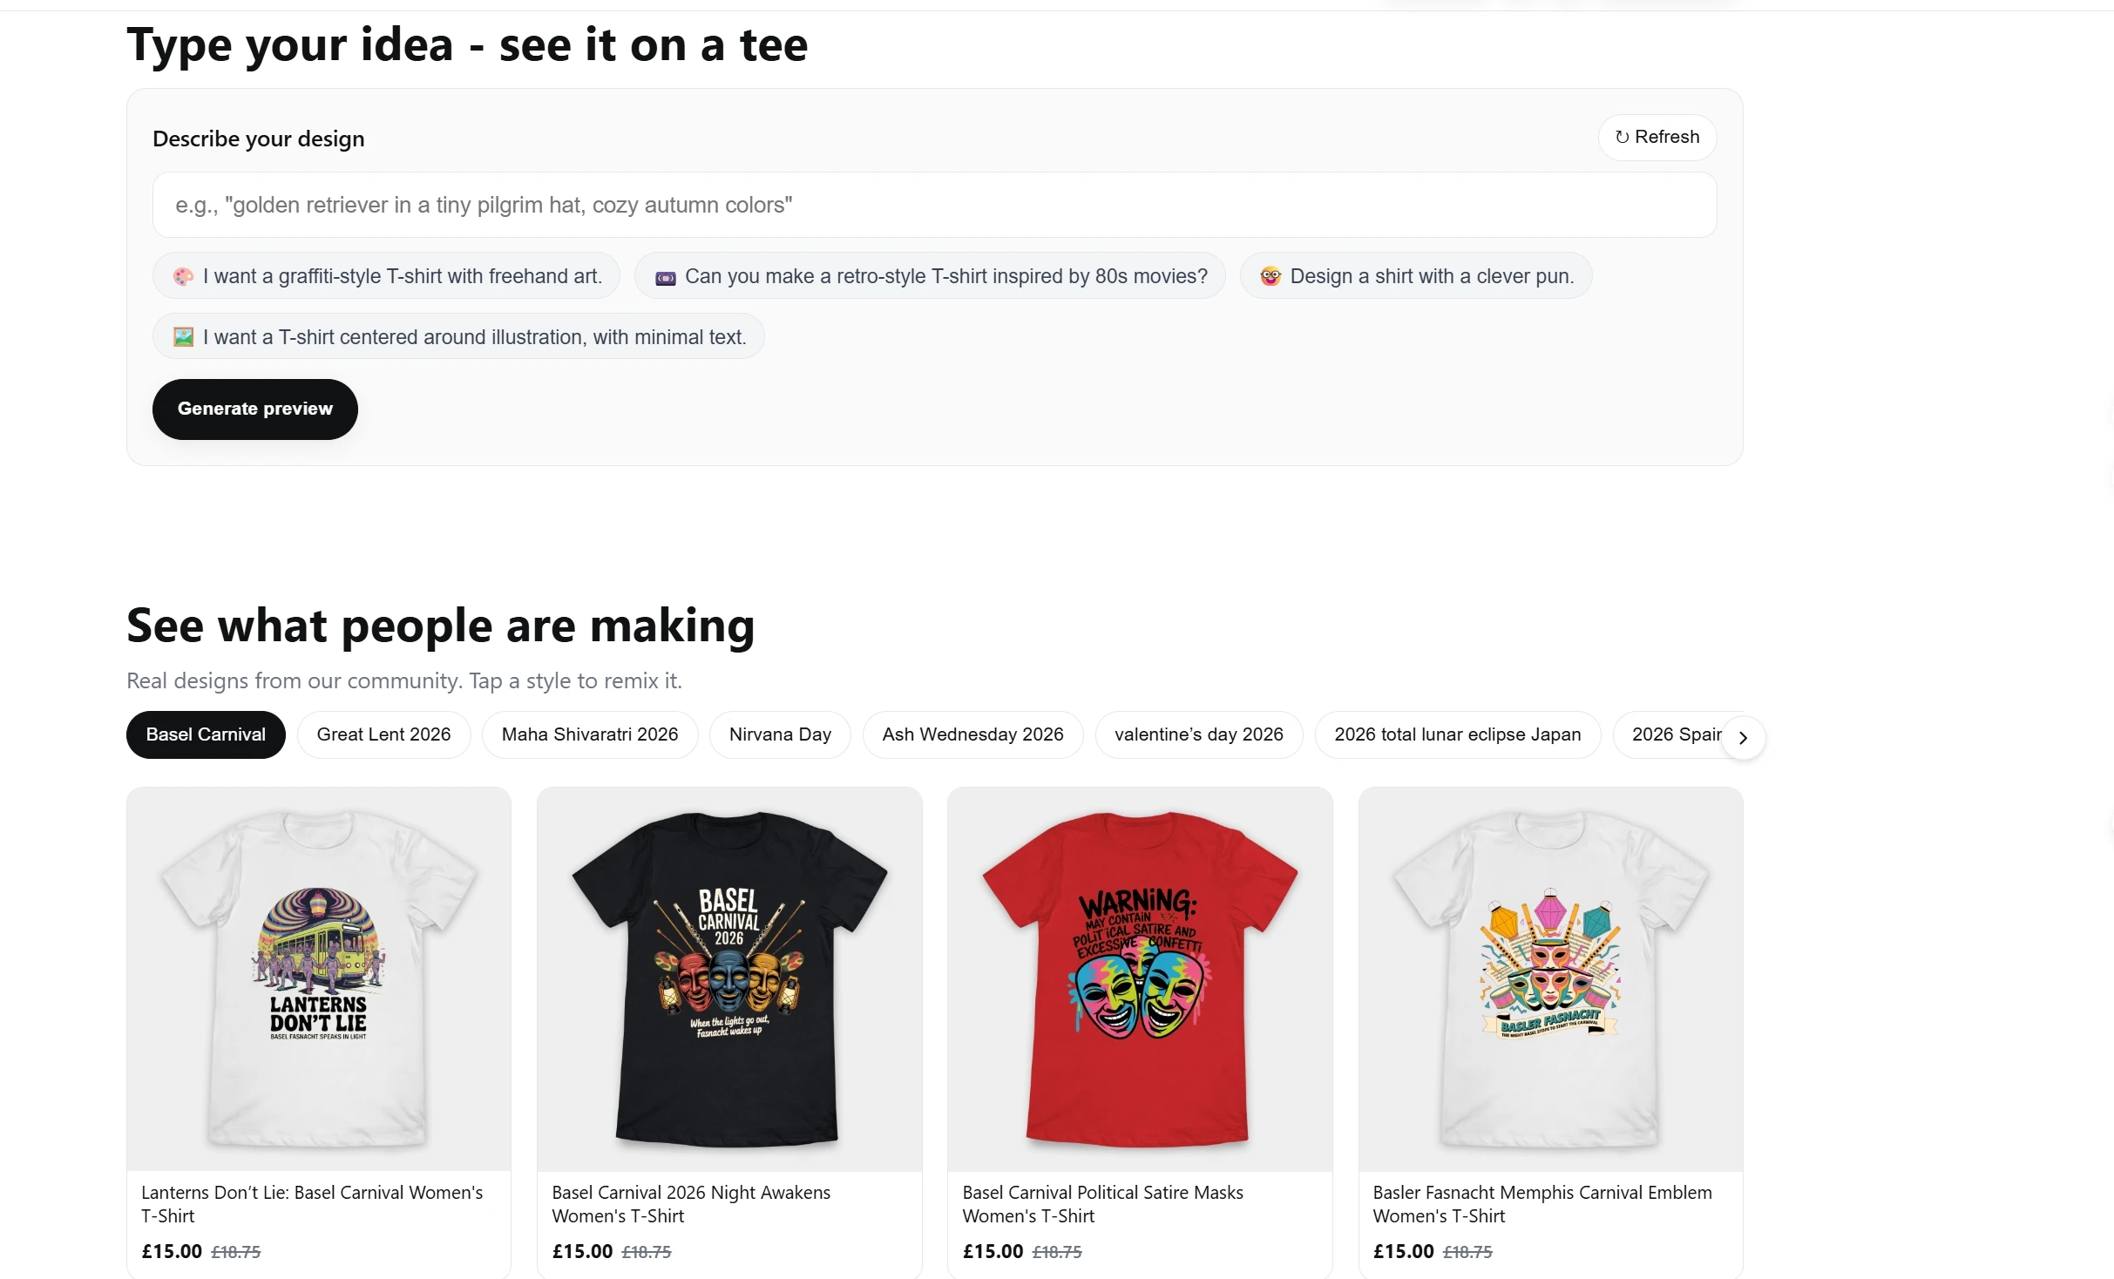Open the Maha Shivaratri 2026 tab

[589, 734]
